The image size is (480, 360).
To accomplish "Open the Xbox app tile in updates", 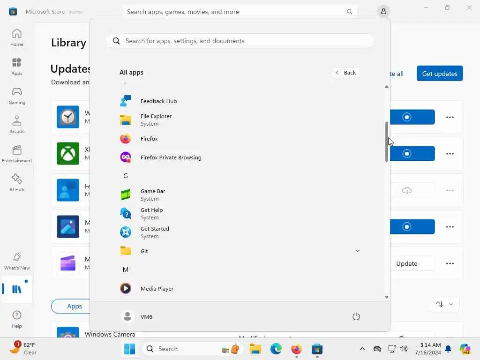I will coord(68,153).
